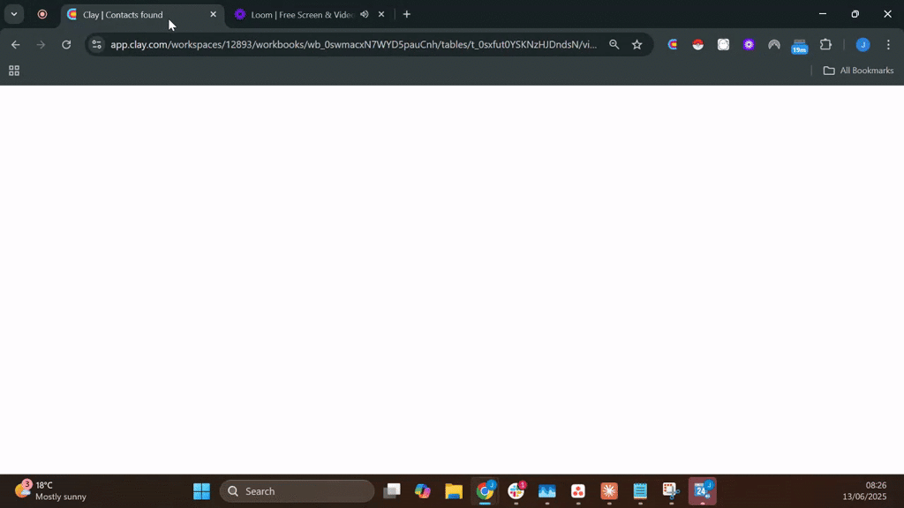Reload the Clay page
904x508 pixels.
tap(66, 45)
